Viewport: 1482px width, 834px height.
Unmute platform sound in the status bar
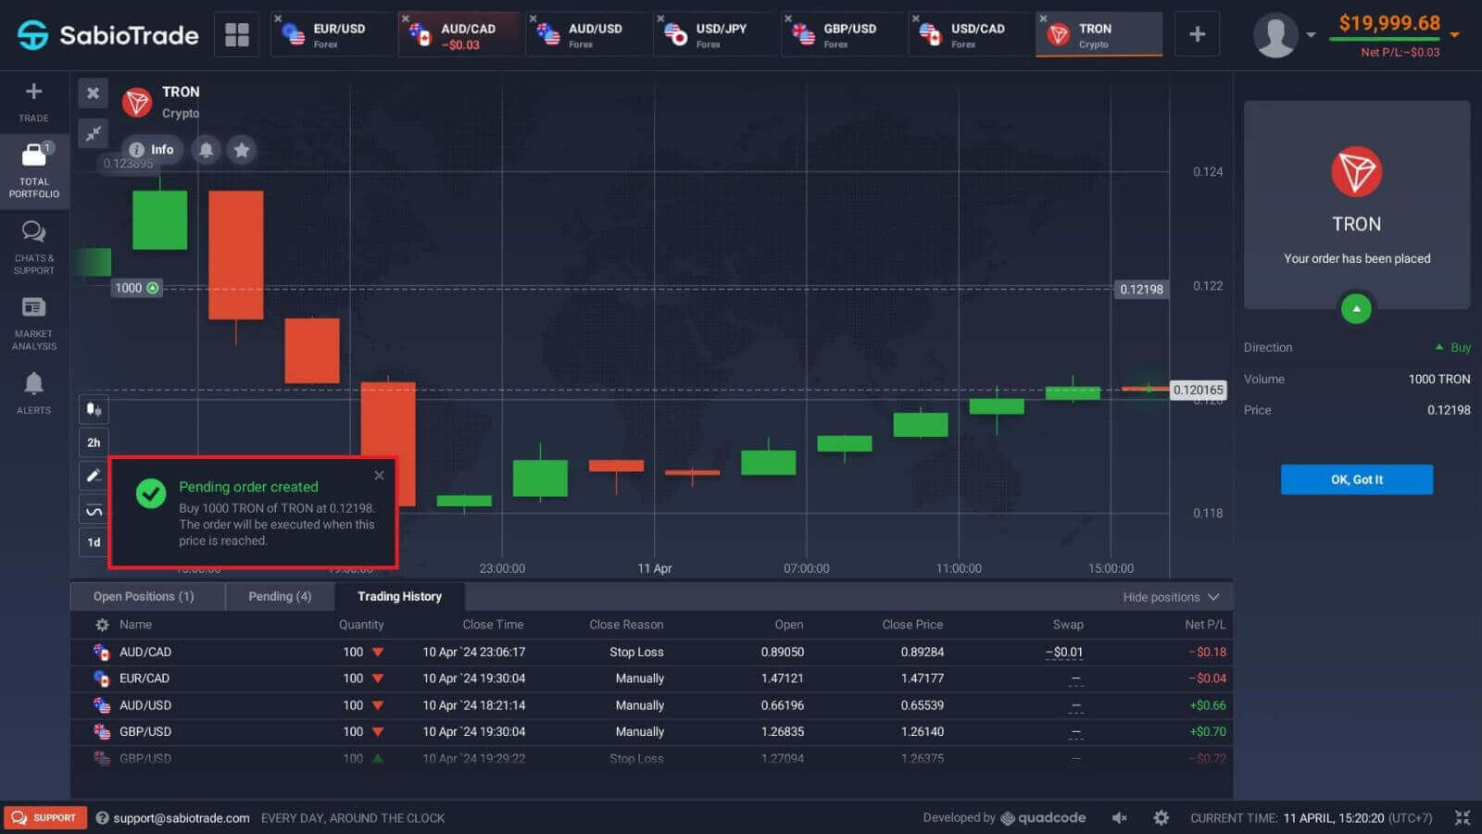[x=1119, y=817]
